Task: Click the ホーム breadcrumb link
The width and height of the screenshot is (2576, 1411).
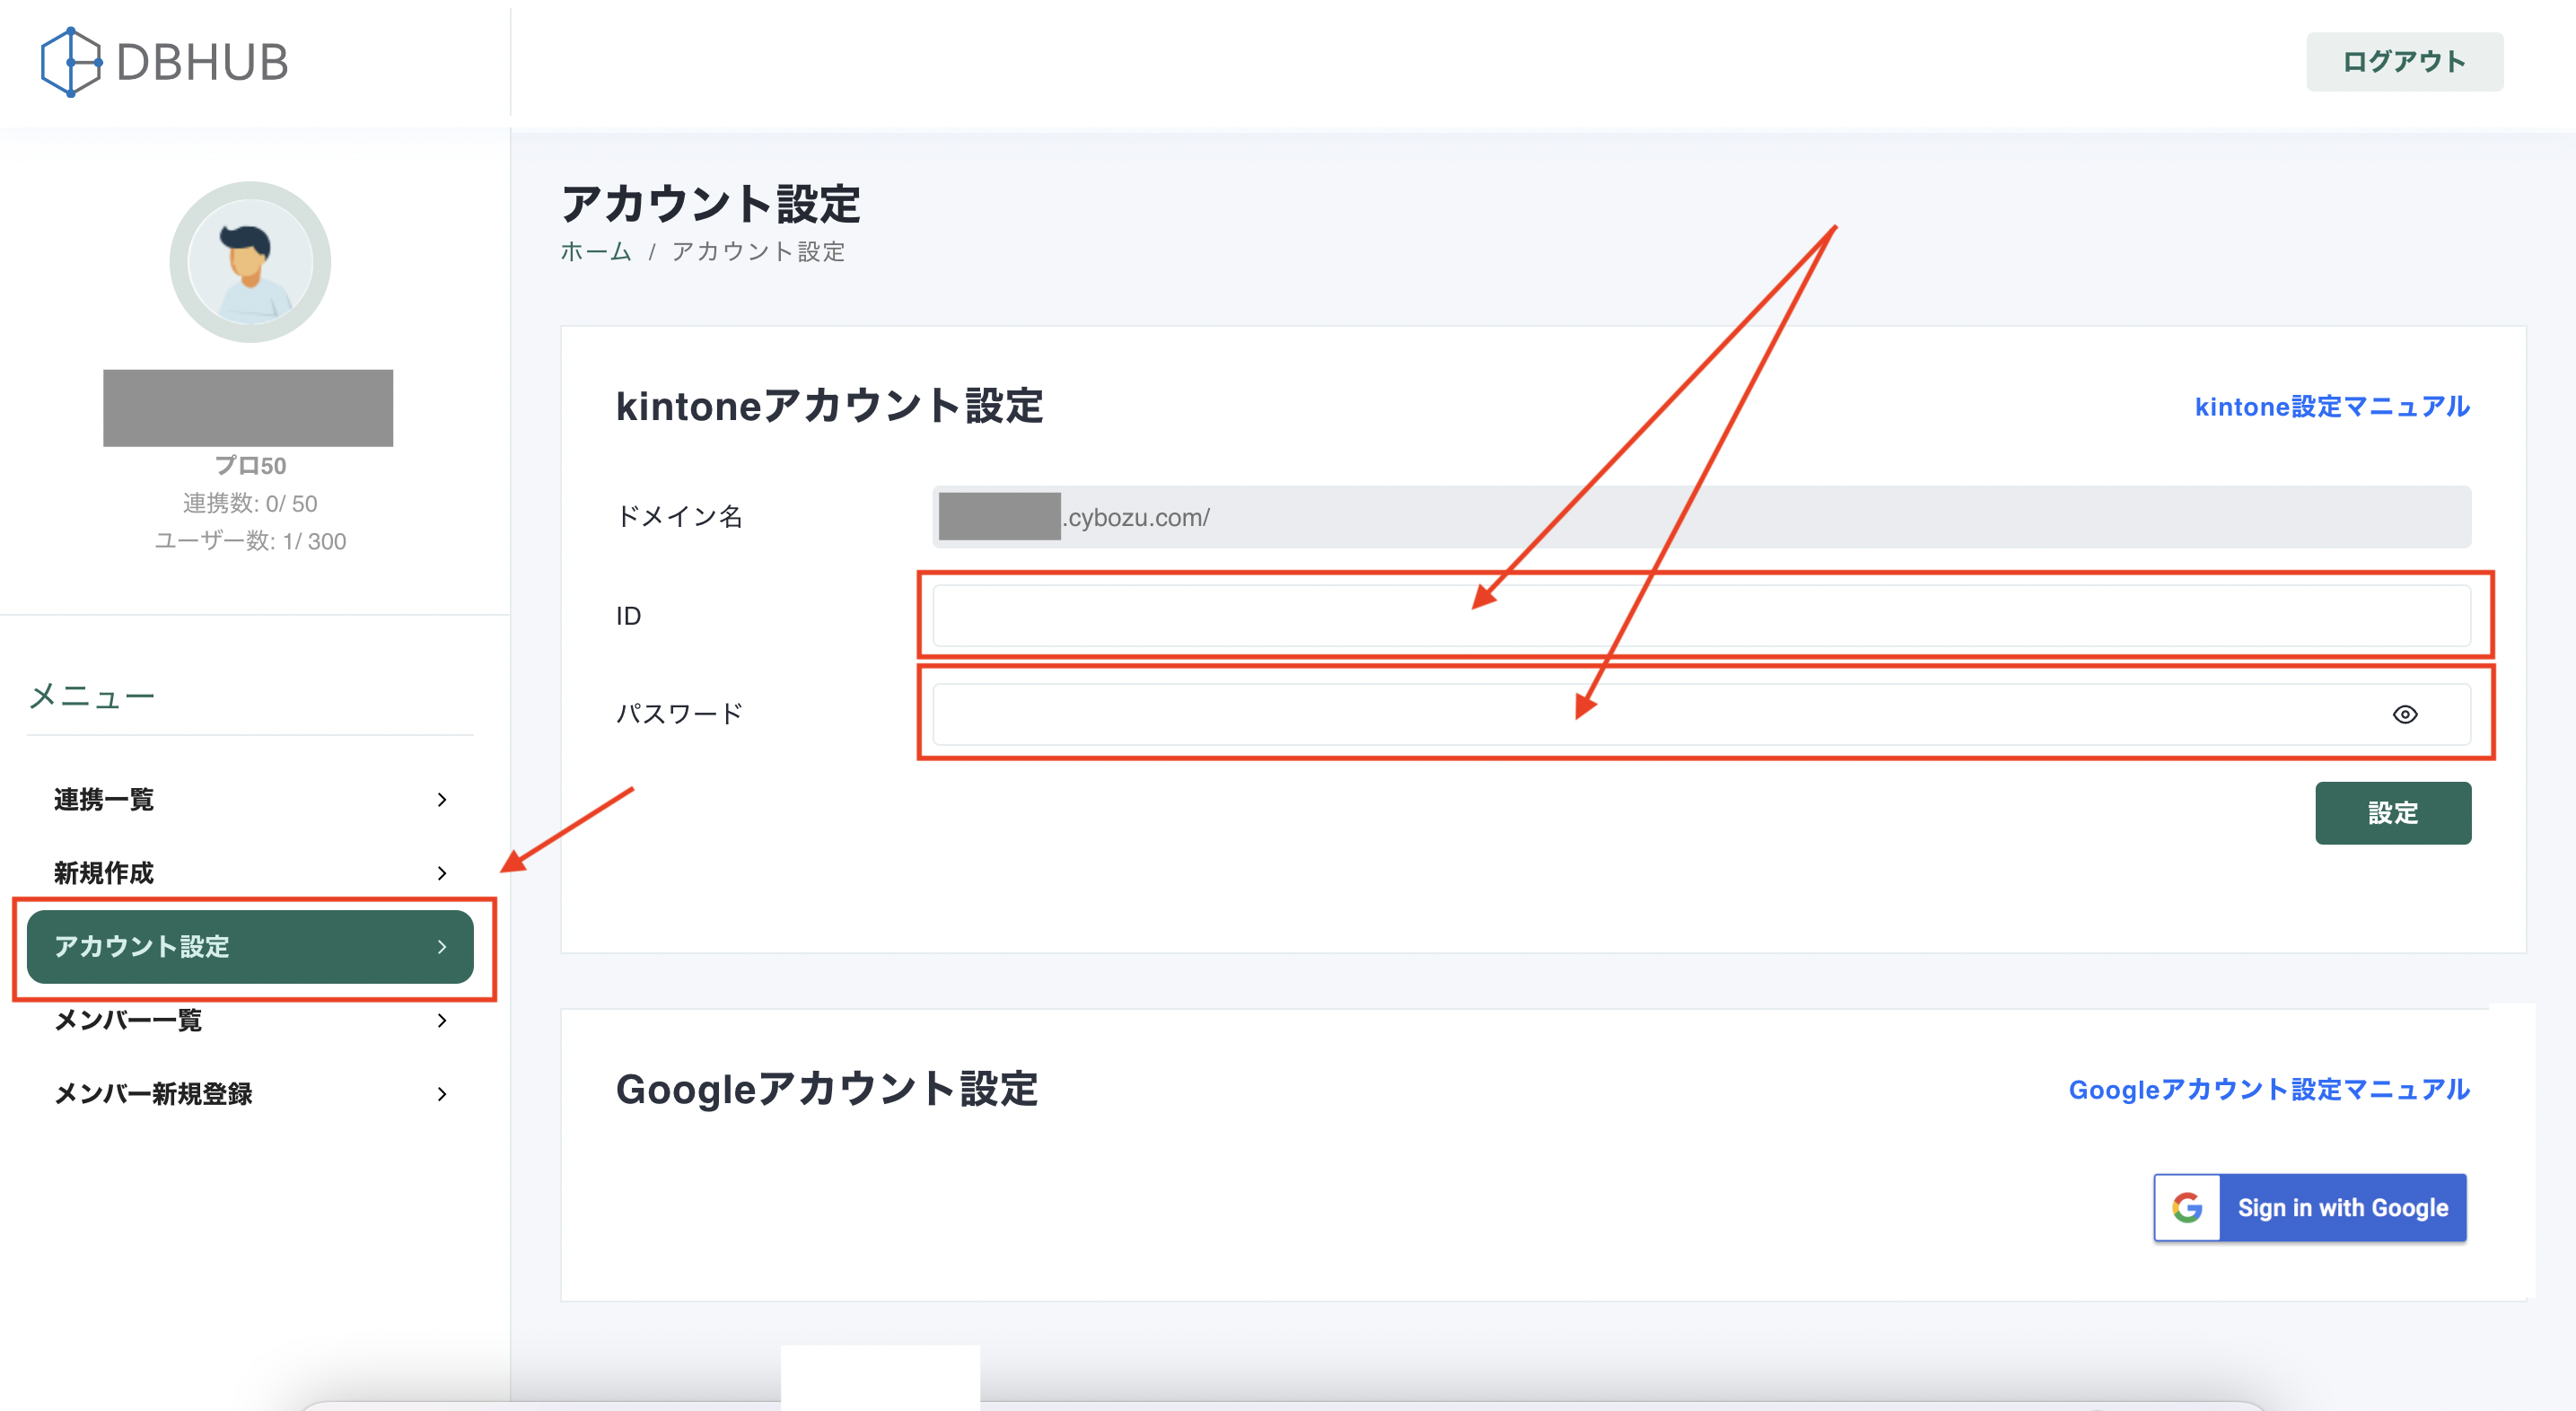Action: coord(595,252)
